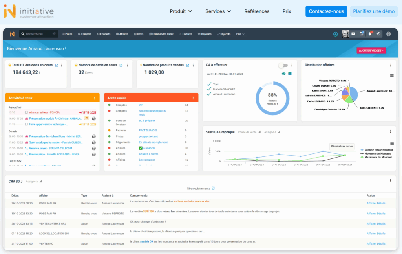Click the help question mark icon
Image resolution: width=402 pixels, height=254 pixels.
(x=389, y=34)
